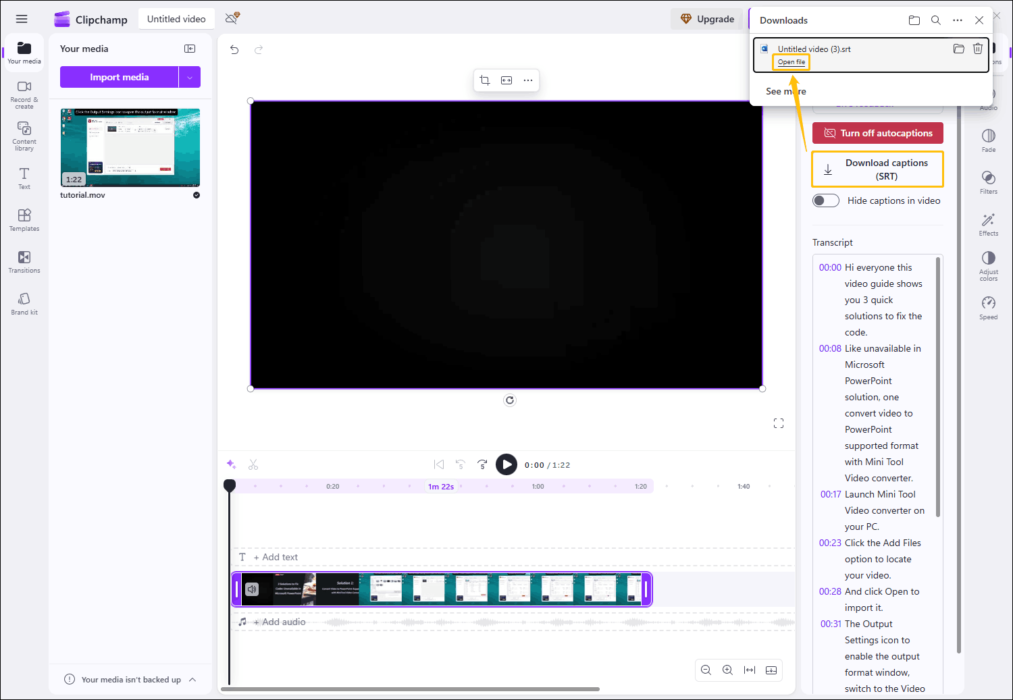
Task: Select the crop tool above the preview
Action: click(484, 80)
